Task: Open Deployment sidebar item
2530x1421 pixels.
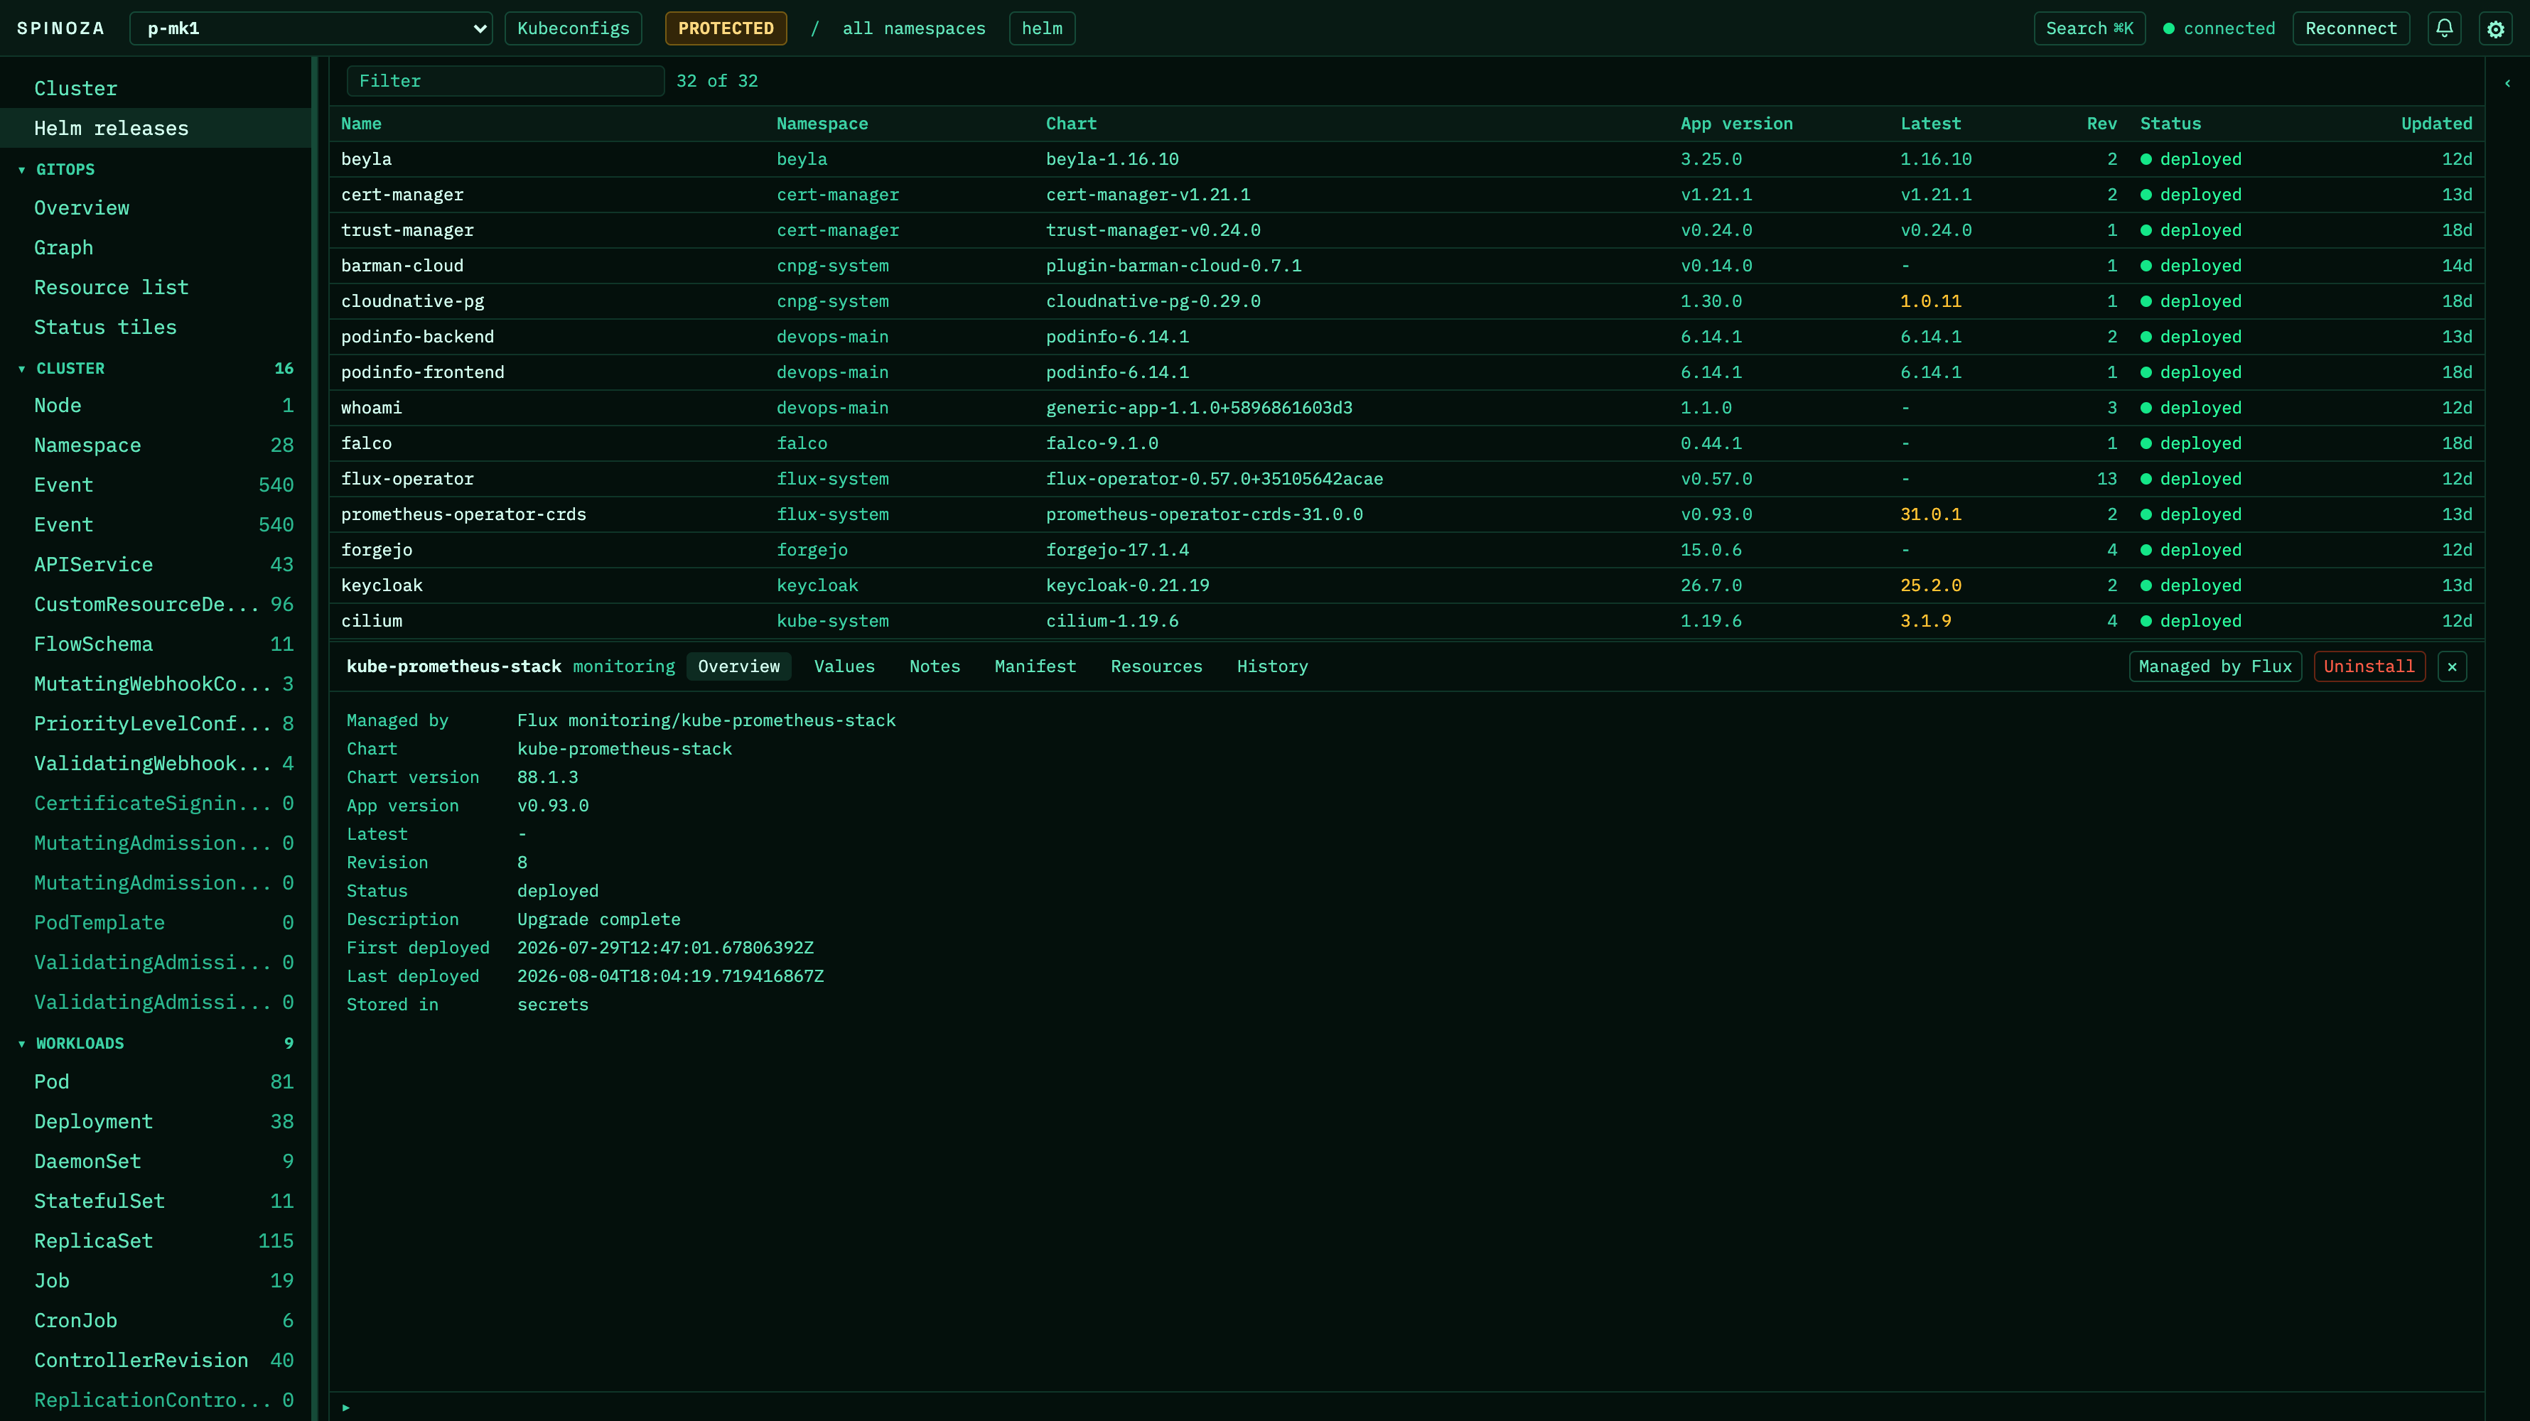Action: (x=155, y=1121)
